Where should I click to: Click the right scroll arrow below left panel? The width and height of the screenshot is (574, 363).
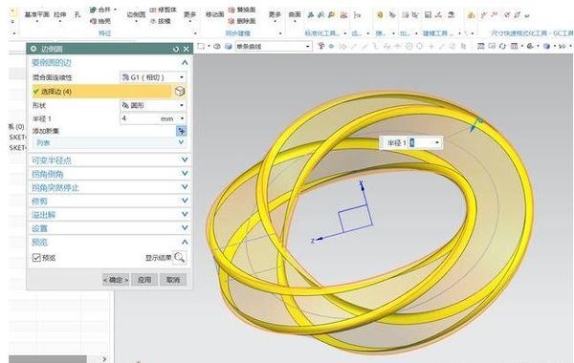(x=104, y=359)
